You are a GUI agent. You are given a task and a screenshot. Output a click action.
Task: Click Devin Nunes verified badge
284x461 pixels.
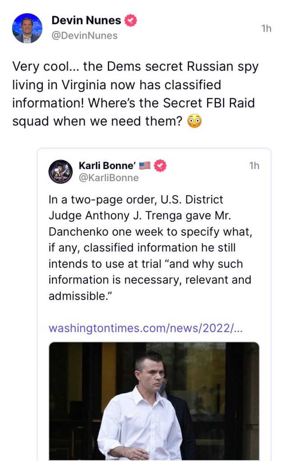pos(131,20)
